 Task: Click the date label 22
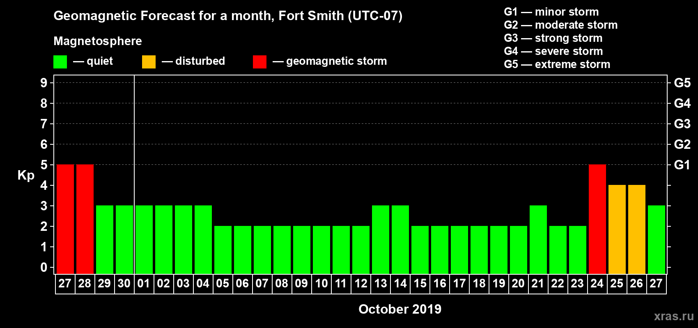[x=558, y=284]
